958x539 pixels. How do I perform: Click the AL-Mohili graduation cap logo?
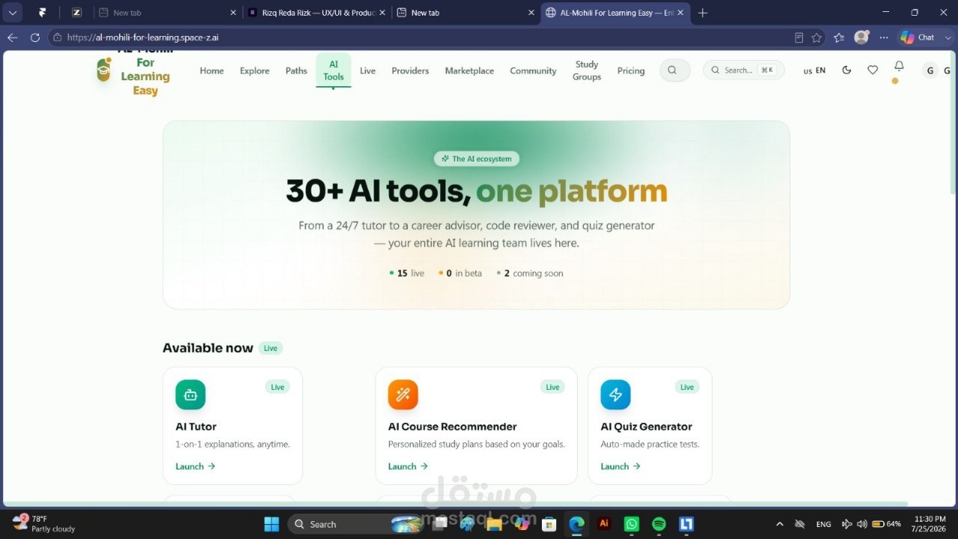click(103, 70)
